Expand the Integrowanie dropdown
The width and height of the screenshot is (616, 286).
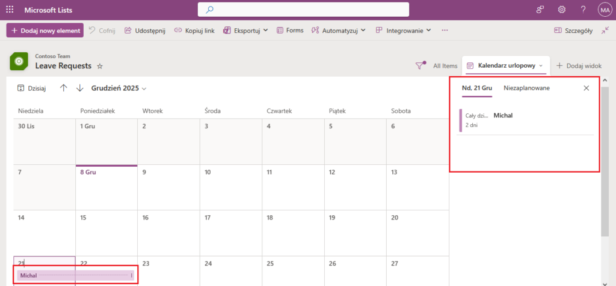click(x=403, y=30)
